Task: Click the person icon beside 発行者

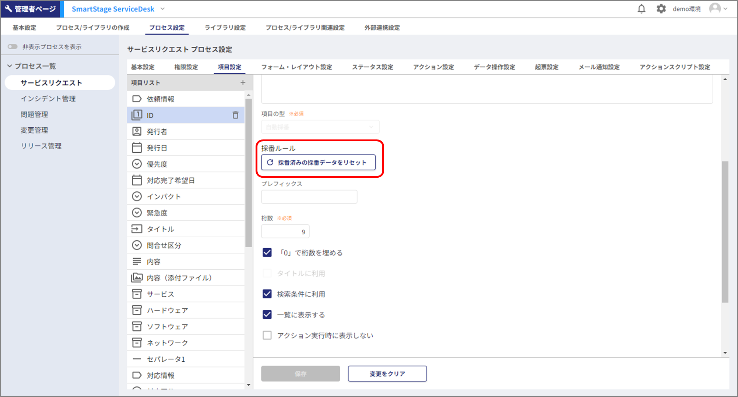Action: pyautogui.click(x=137, y=131)
